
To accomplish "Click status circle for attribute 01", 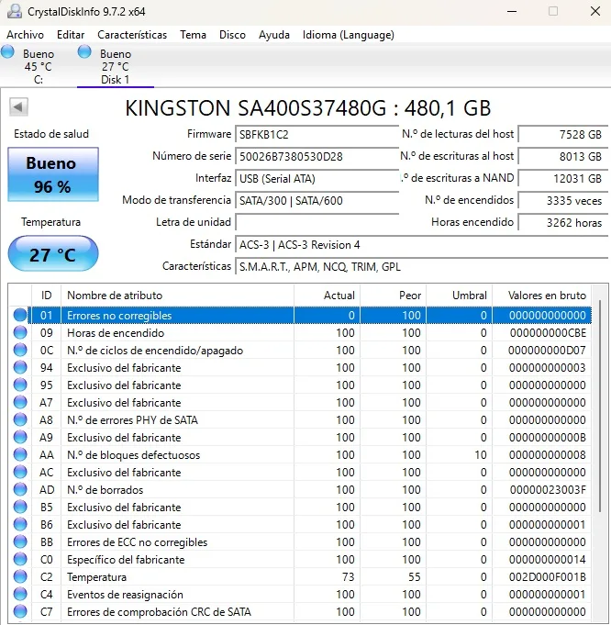I will tap(20, 316).
